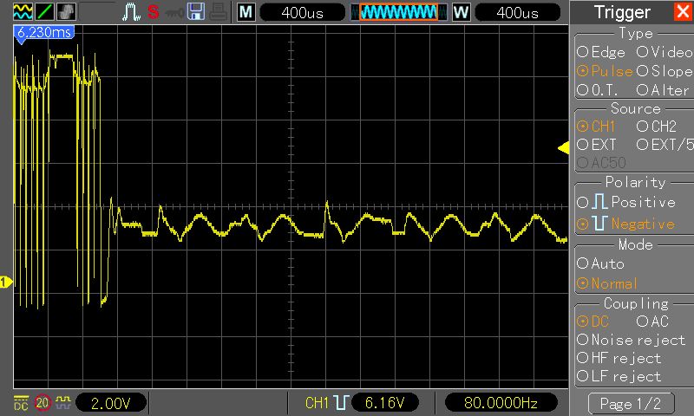The width and height of the screenshot is (694, 416).
Task: Choose EXT/5 as trigger source
Action: click(x=665, y=145)
